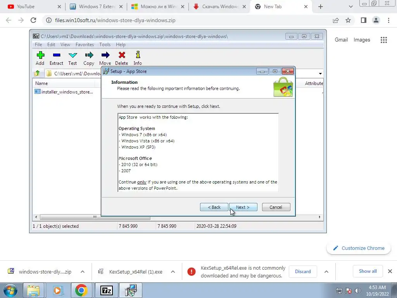Viewport: 397px width, 298px height.
Task: Click scroll right arrow in 7-Zip list
Action: tap(319, 217)
